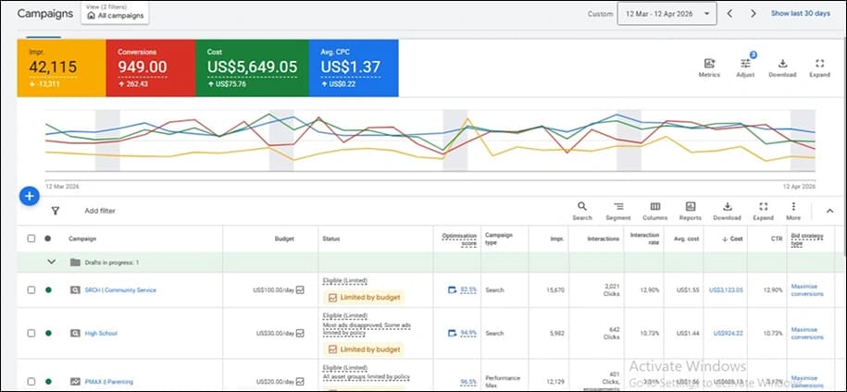Click Limited by budget badge for Community Service
The width and height of the screenshot is (847, 392).
pyautogui.click(x=364, y=297)
